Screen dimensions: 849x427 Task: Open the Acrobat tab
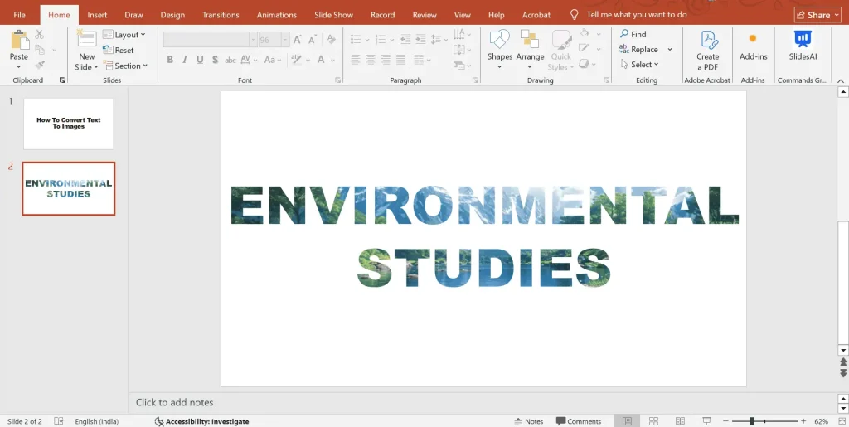(x=536, y=15)
